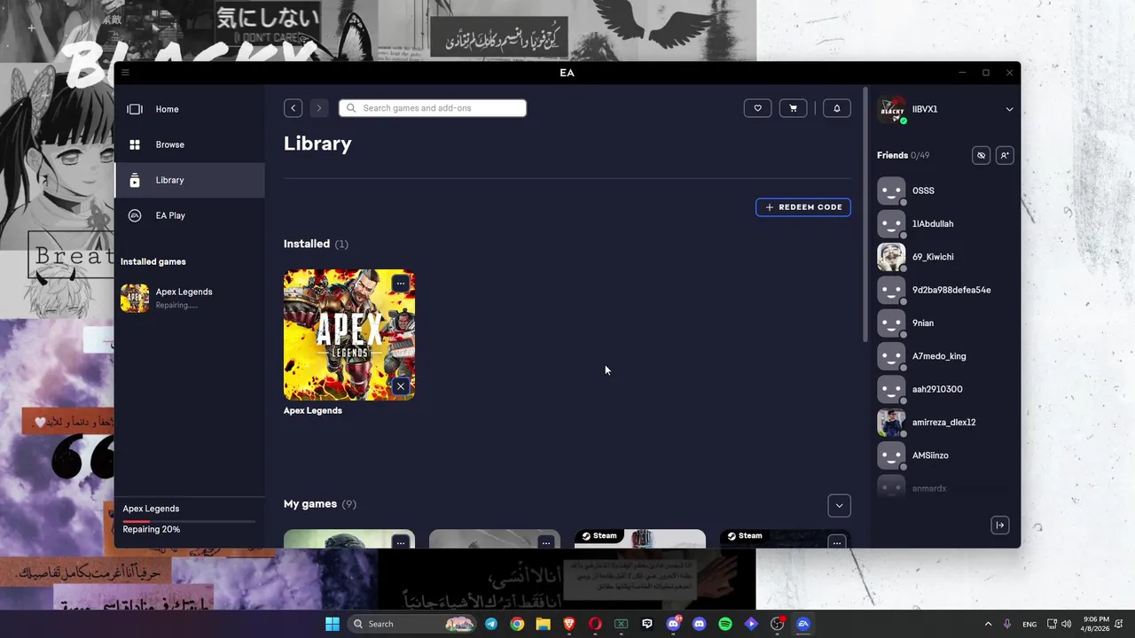
Task: Go to Home in the sidebar
Action: (190, 109)
